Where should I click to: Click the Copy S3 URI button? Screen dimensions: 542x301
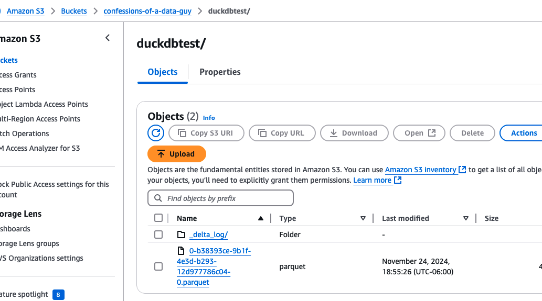tap(206, 133)
